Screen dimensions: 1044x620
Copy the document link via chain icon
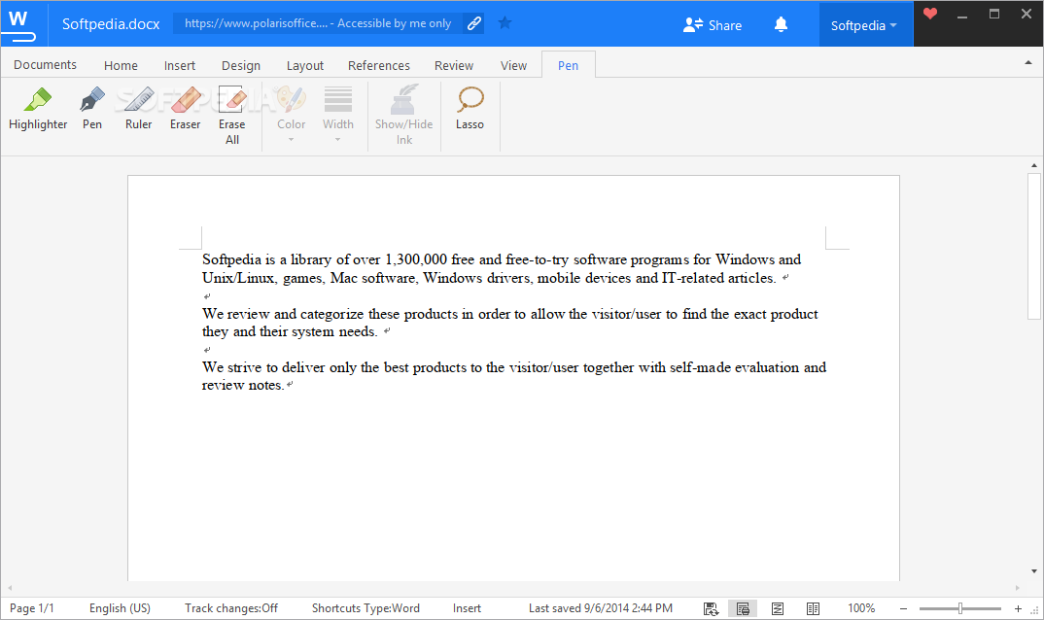pyautogui.click(x=474, y=23)
